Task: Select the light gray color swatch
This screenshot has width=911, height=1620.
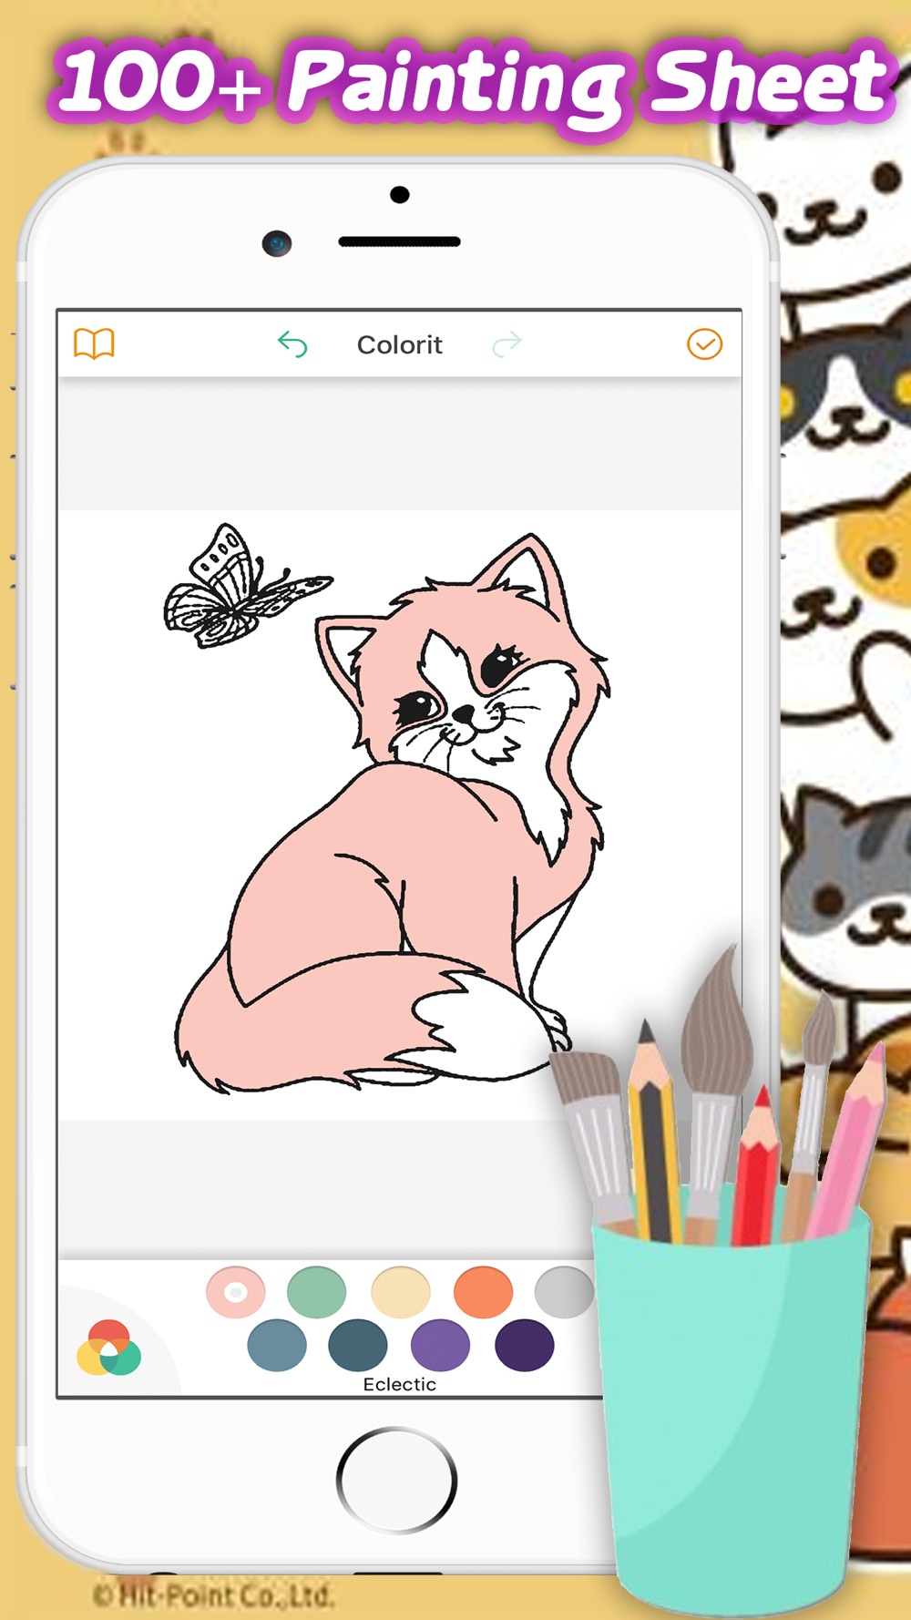Action: click(564, 1292)
